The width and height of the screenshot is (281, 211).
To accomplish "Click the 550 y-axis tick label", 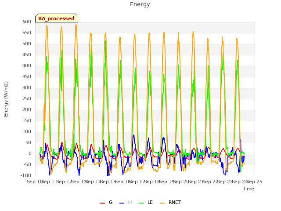I will click(x=27, y=33).
